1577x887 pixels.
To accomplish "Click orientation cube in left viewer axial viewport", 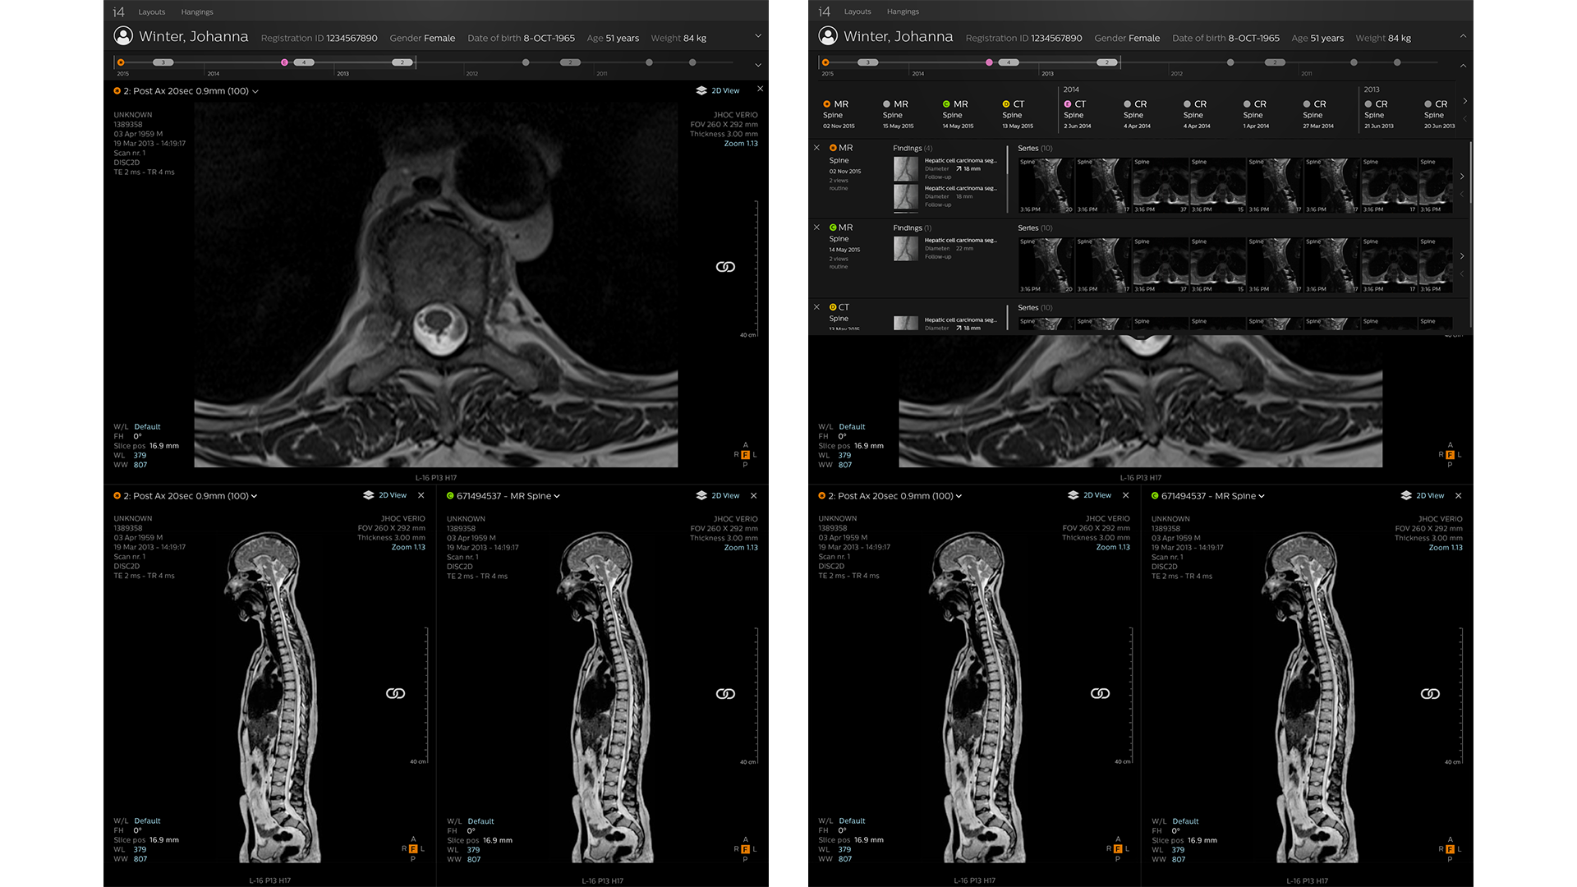I will click(745, 455).
